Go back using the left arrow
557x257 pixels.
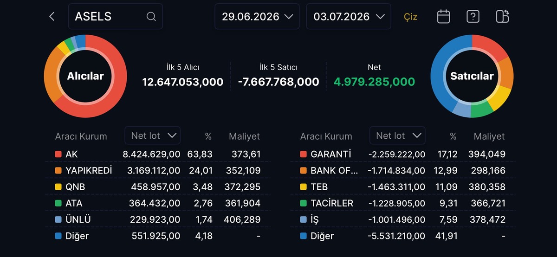(52, 17)
